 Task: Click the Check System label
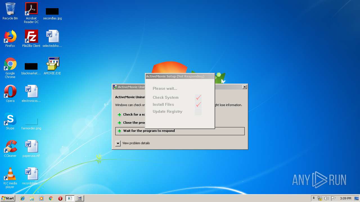(x=165, y=97)
